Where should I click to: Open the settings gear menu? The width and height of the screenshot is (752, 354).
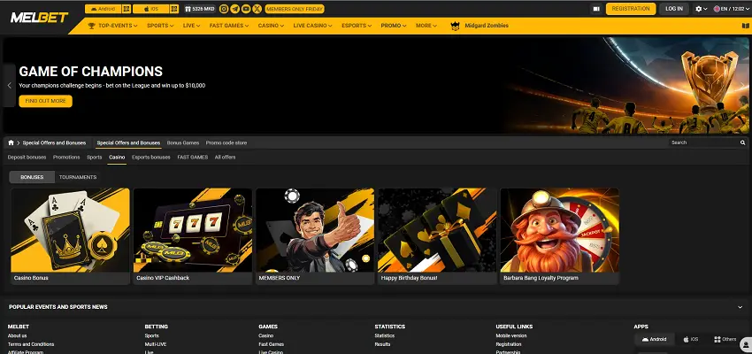tap(702, 9)
